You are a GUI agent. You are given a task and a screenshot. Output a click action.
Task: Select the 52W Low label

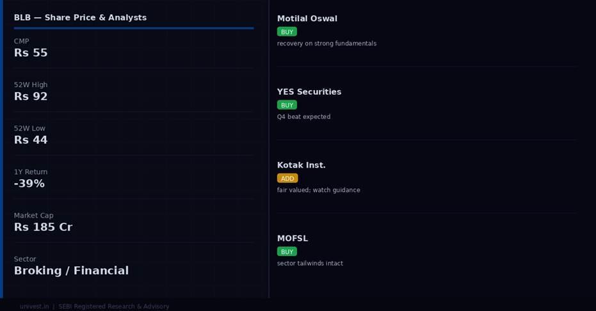coord(29,129)
